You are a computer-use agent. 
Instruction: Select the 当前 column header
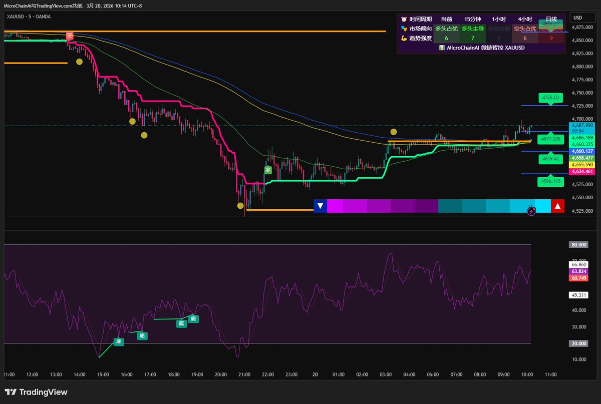pos(446,19)
